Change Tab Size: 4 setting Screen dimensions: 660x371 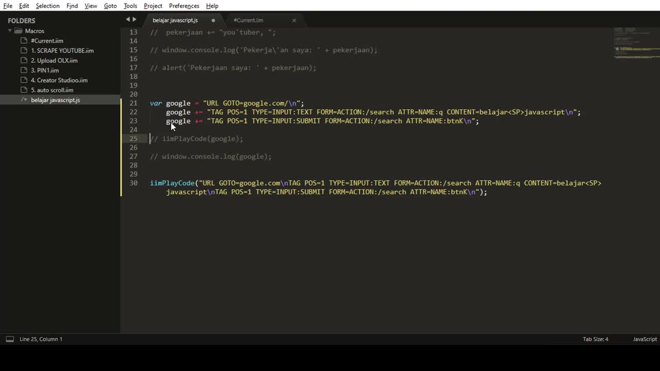pos(596,339)
